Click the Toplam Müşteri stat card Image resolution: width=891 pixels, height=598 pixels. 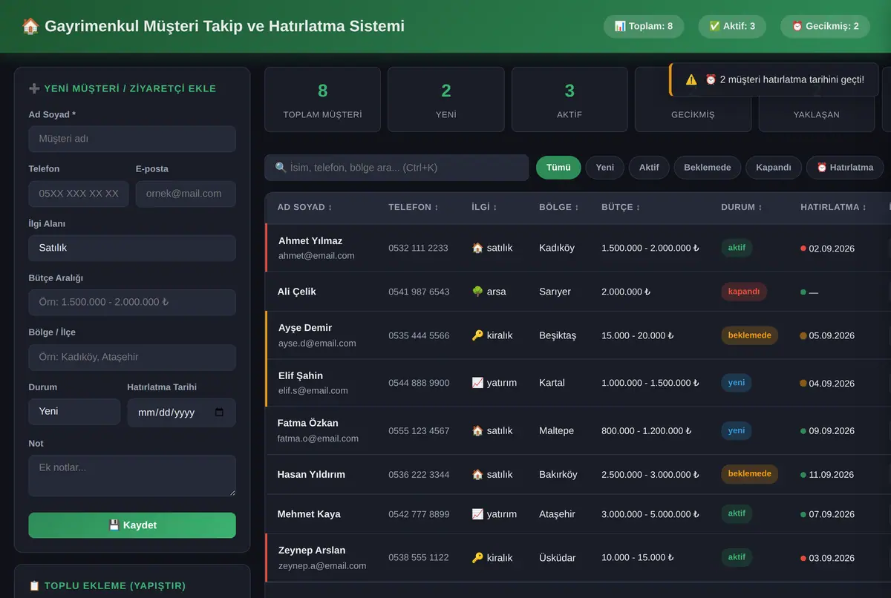322,99
